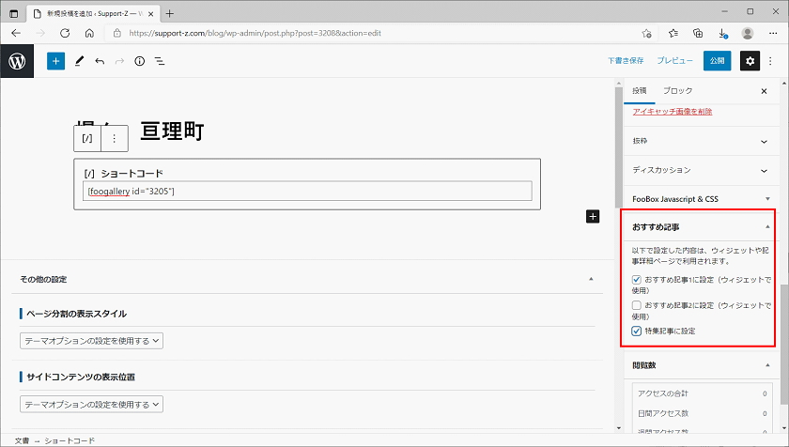Open block options three-dot menu
This screenshot has height=447, width=789.
pyautogui.click(x=115, y=138)
